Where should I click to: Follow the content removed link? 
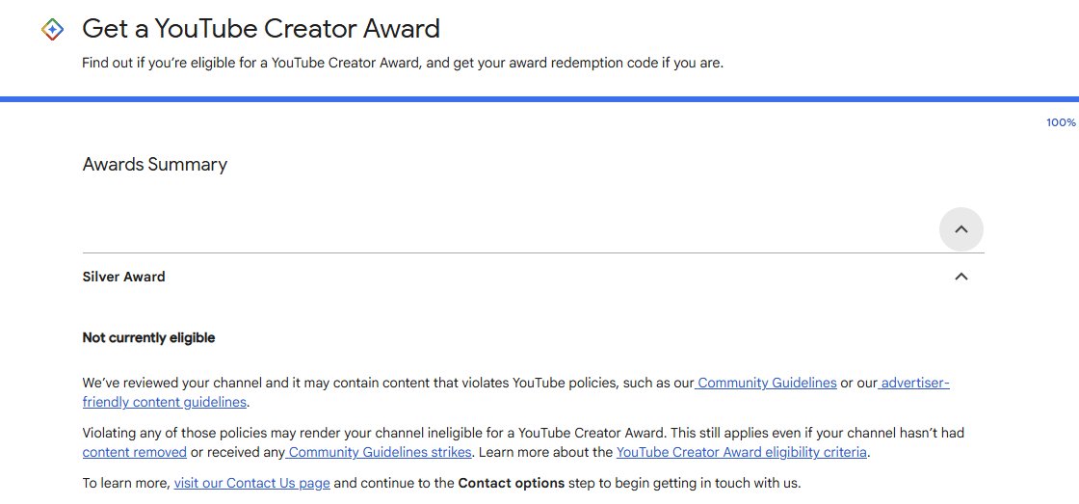point(135,452)
